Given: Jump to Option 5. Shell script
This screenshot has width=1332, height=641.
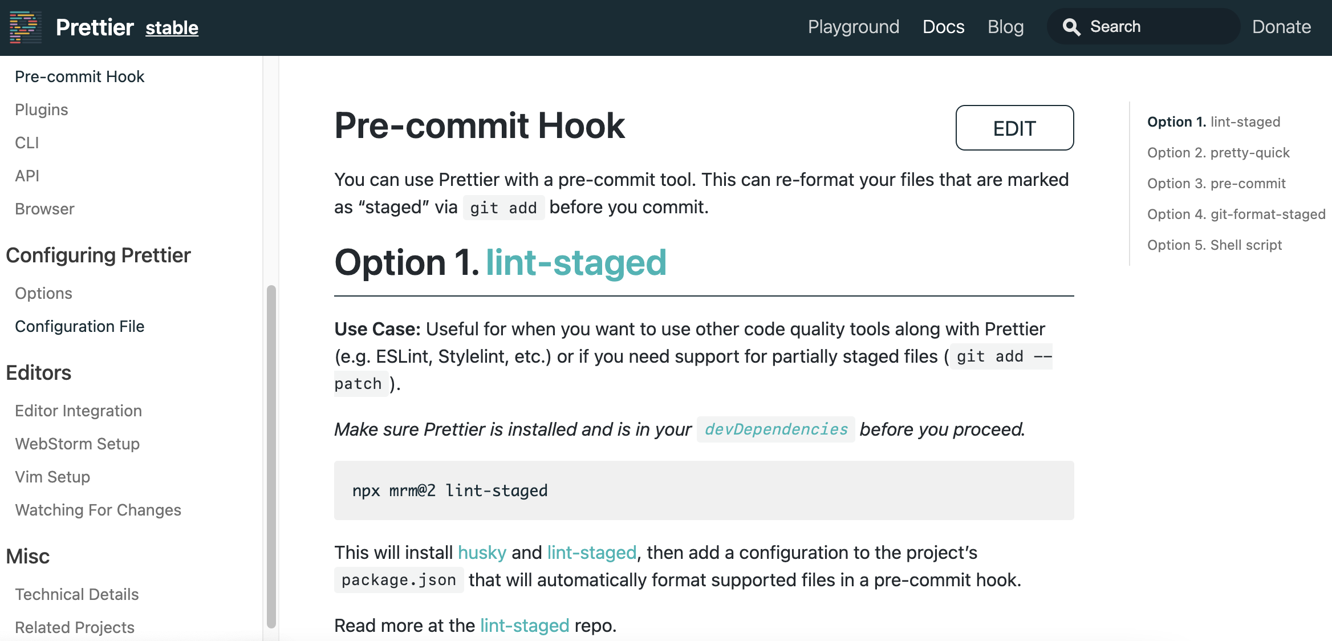Looking at the screenshot, I should (x=1214, y=245).
